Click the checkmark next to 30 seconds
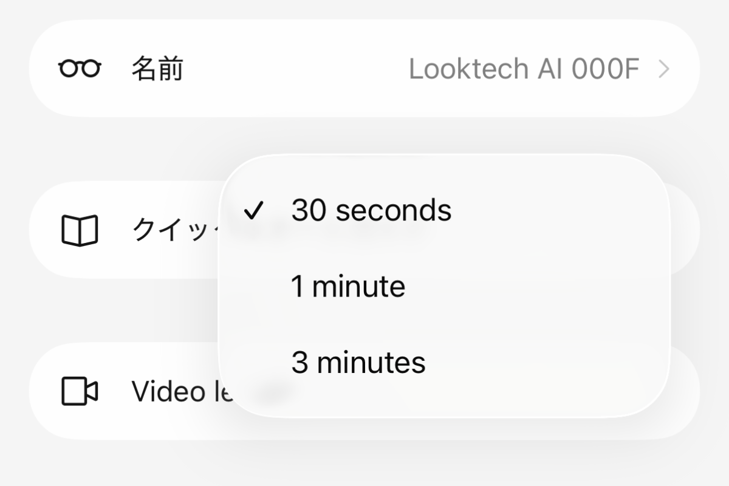Viewport: 729px width, 486px height. [x=253, y=211]
